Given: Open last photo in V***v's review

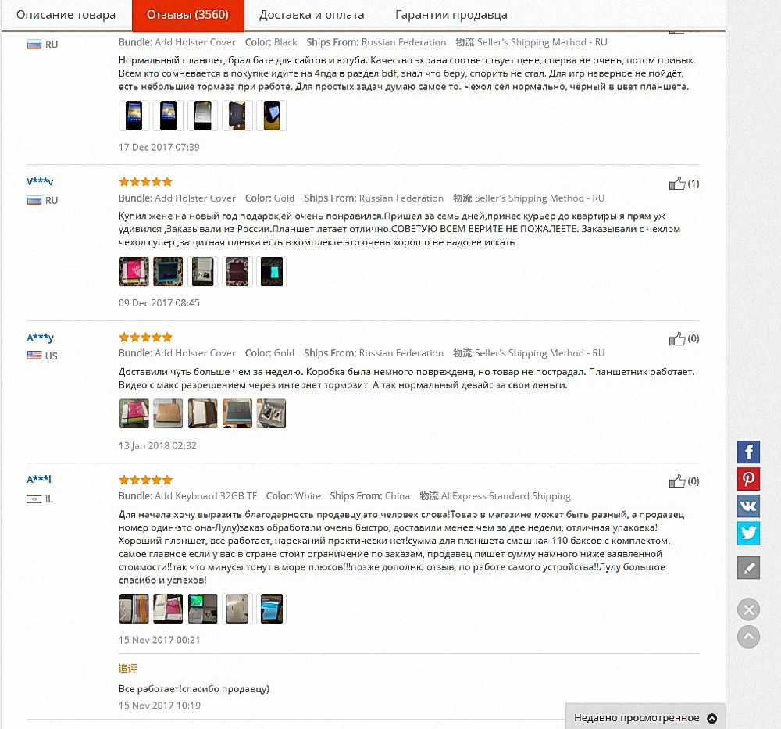Looking at the screenshot, I should (x=272, y=272).
